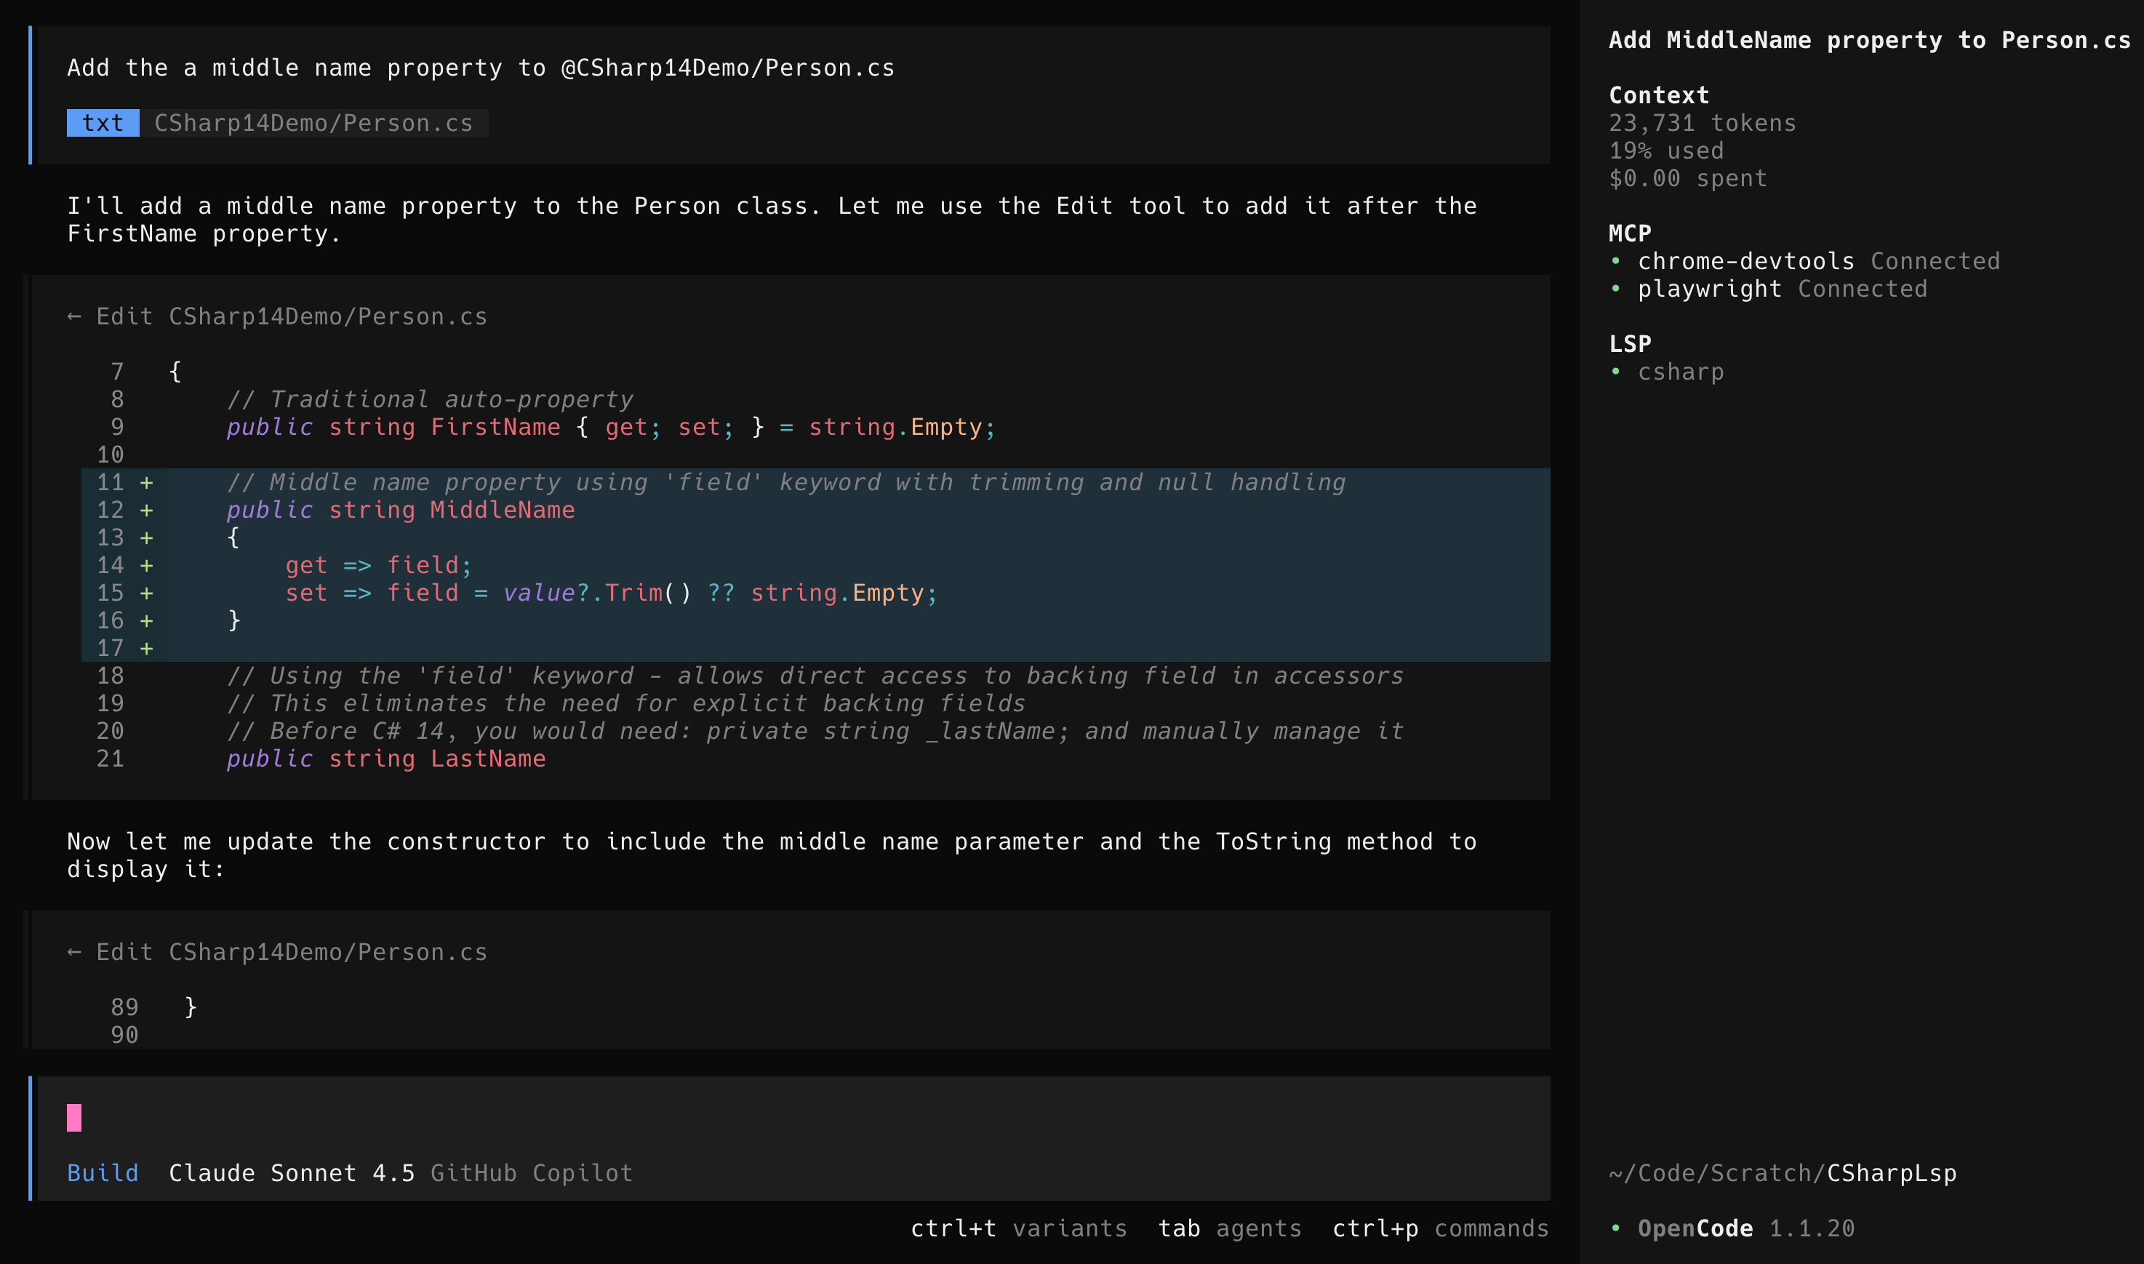Toggle the playwright MCP connection
Screen dimensions: 2144x1264
1711,288
